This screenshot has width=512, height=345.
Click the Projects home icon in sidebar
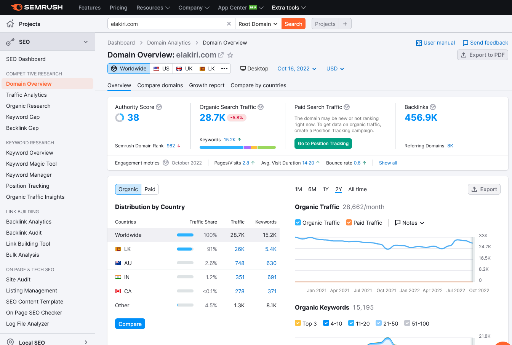point(10,24)
